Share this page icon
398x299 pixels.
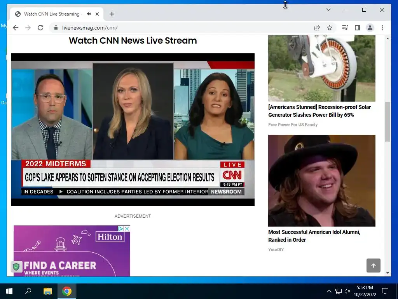(317, 28)
